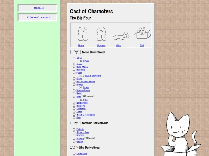Open the Sasuga Brothers link

92,76
